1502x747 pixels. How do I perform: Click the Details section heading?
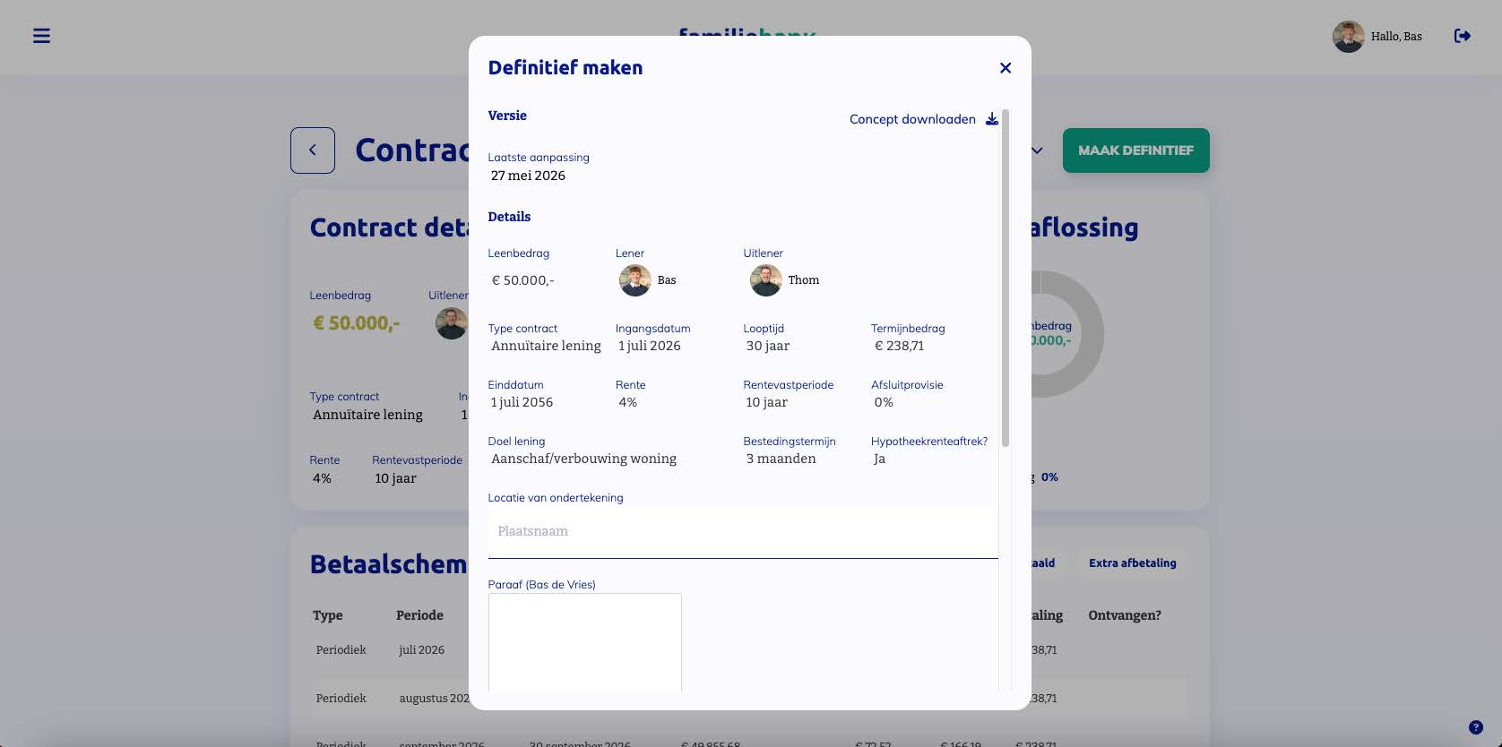509,217
